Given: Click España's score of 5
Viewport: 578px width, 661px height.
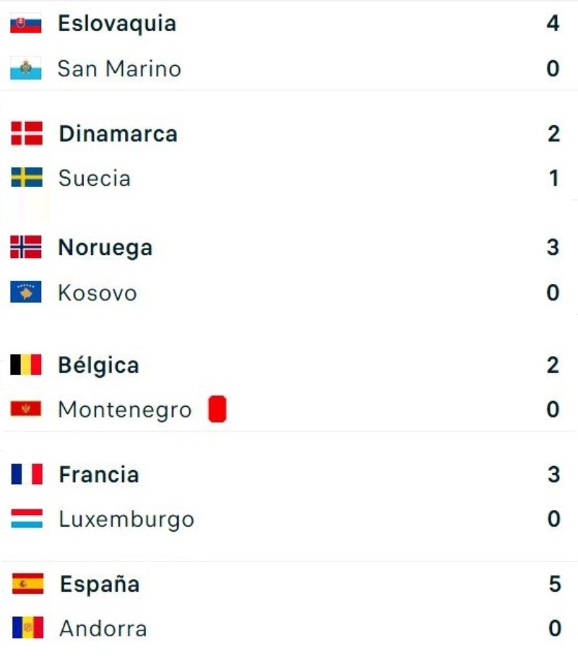Looking at the screenshot, I should coord(554,584).
